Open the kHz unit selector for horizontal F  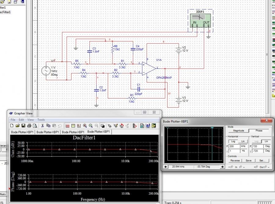click(243, 147)
